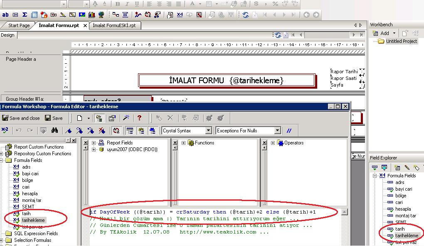
Task: Toggle sort trees A-Z button in editor
Action: coord(116,130)
